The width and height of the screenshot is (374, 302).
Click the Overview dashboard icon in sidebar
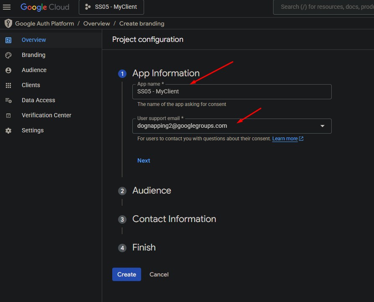(8, 40)
